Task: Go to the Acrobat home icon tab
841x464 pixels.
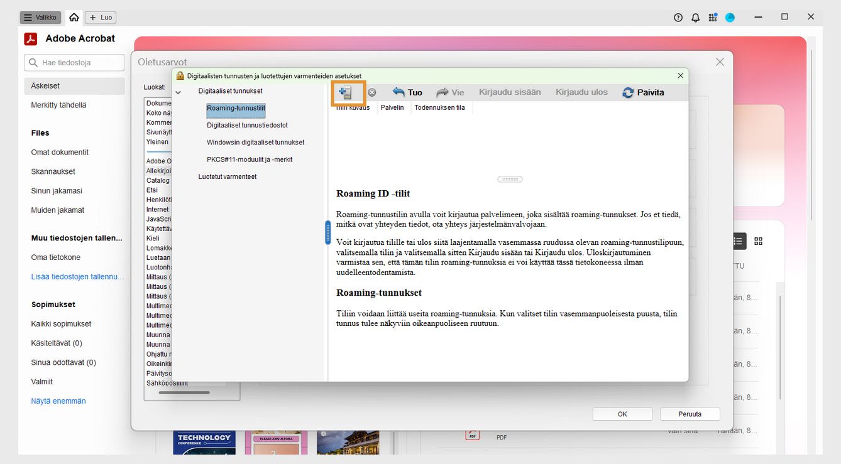Action: pyautogui.click(x=74, y=18)
